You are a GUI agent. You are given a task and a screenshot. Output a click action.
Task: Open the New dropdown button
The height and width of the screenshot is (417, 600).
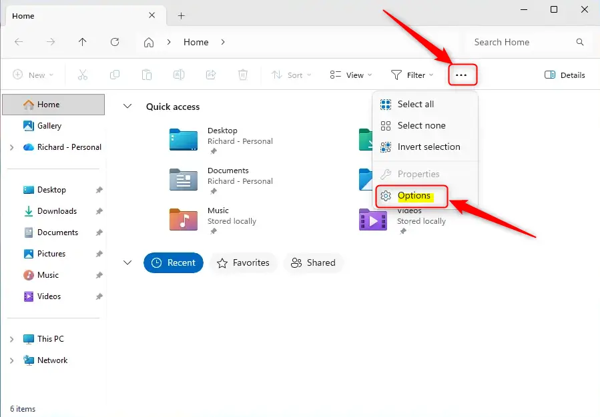click(33, 75)
